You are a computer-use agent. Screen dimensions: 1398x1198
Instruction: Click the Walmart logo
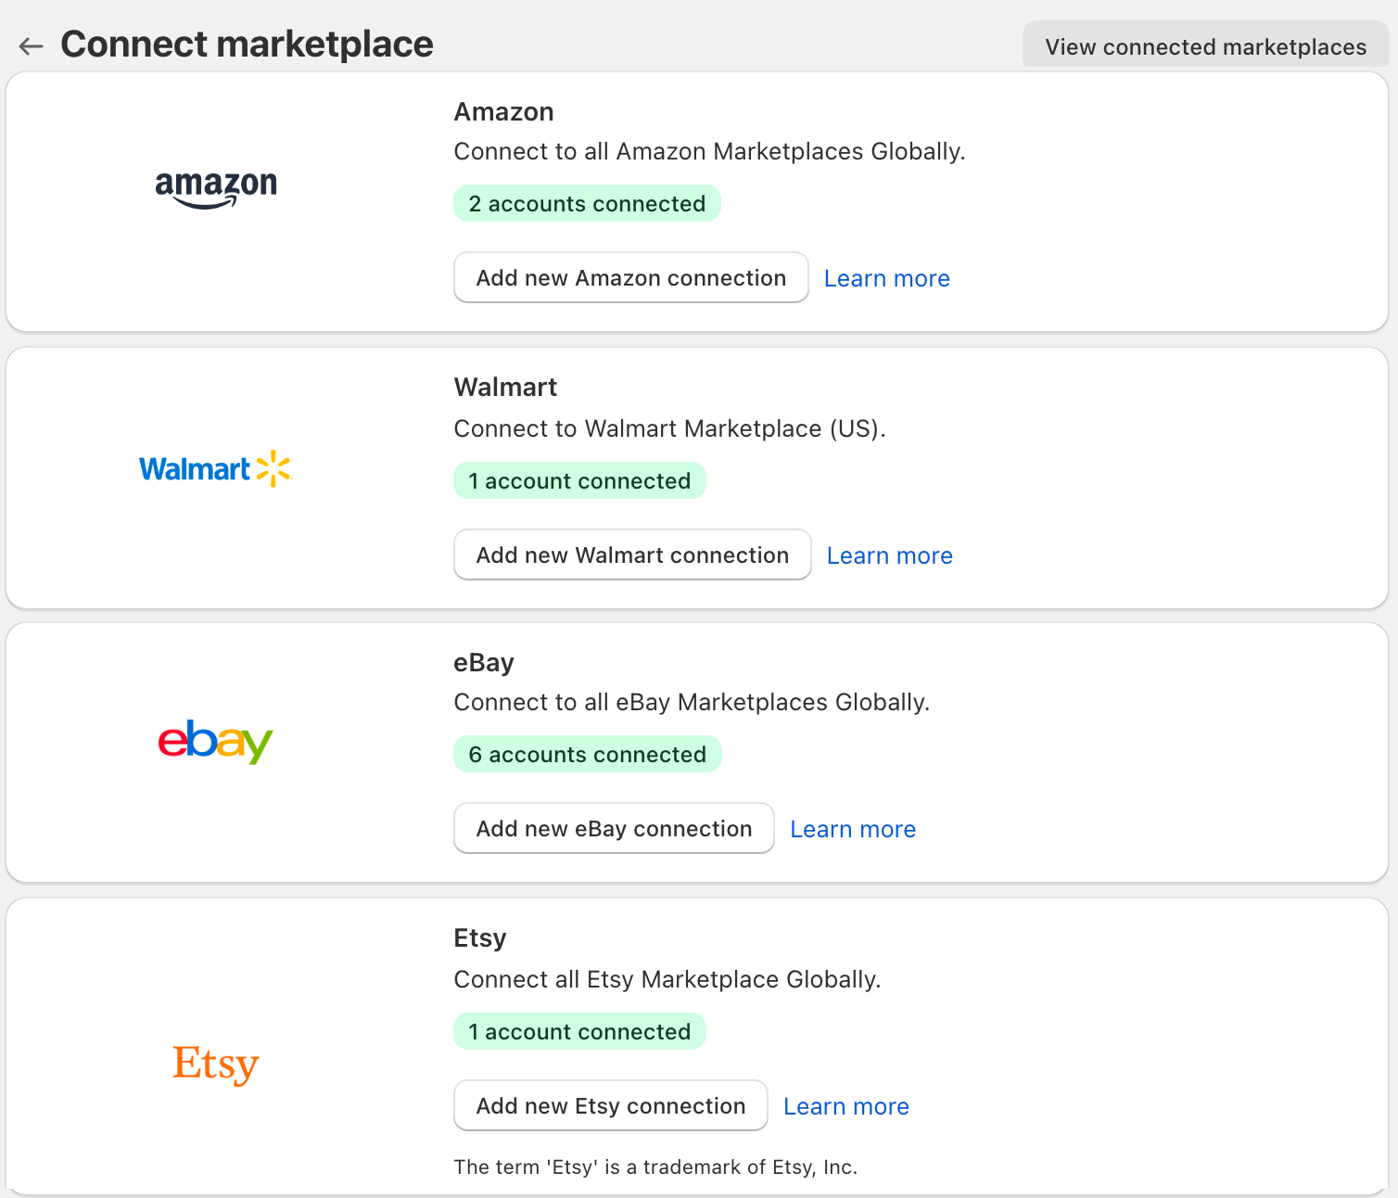click(215, 468)
